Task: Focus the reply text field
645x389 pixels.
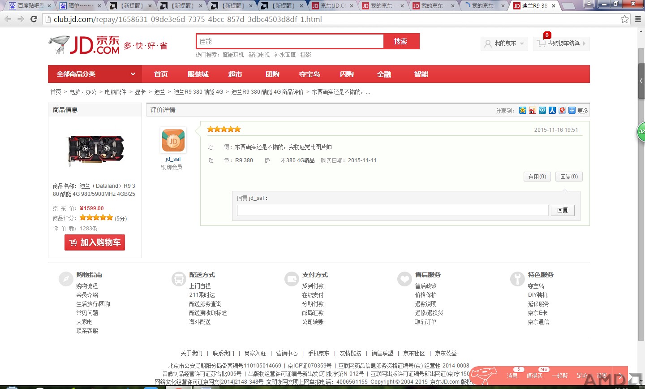Action: tap(393, 210)
